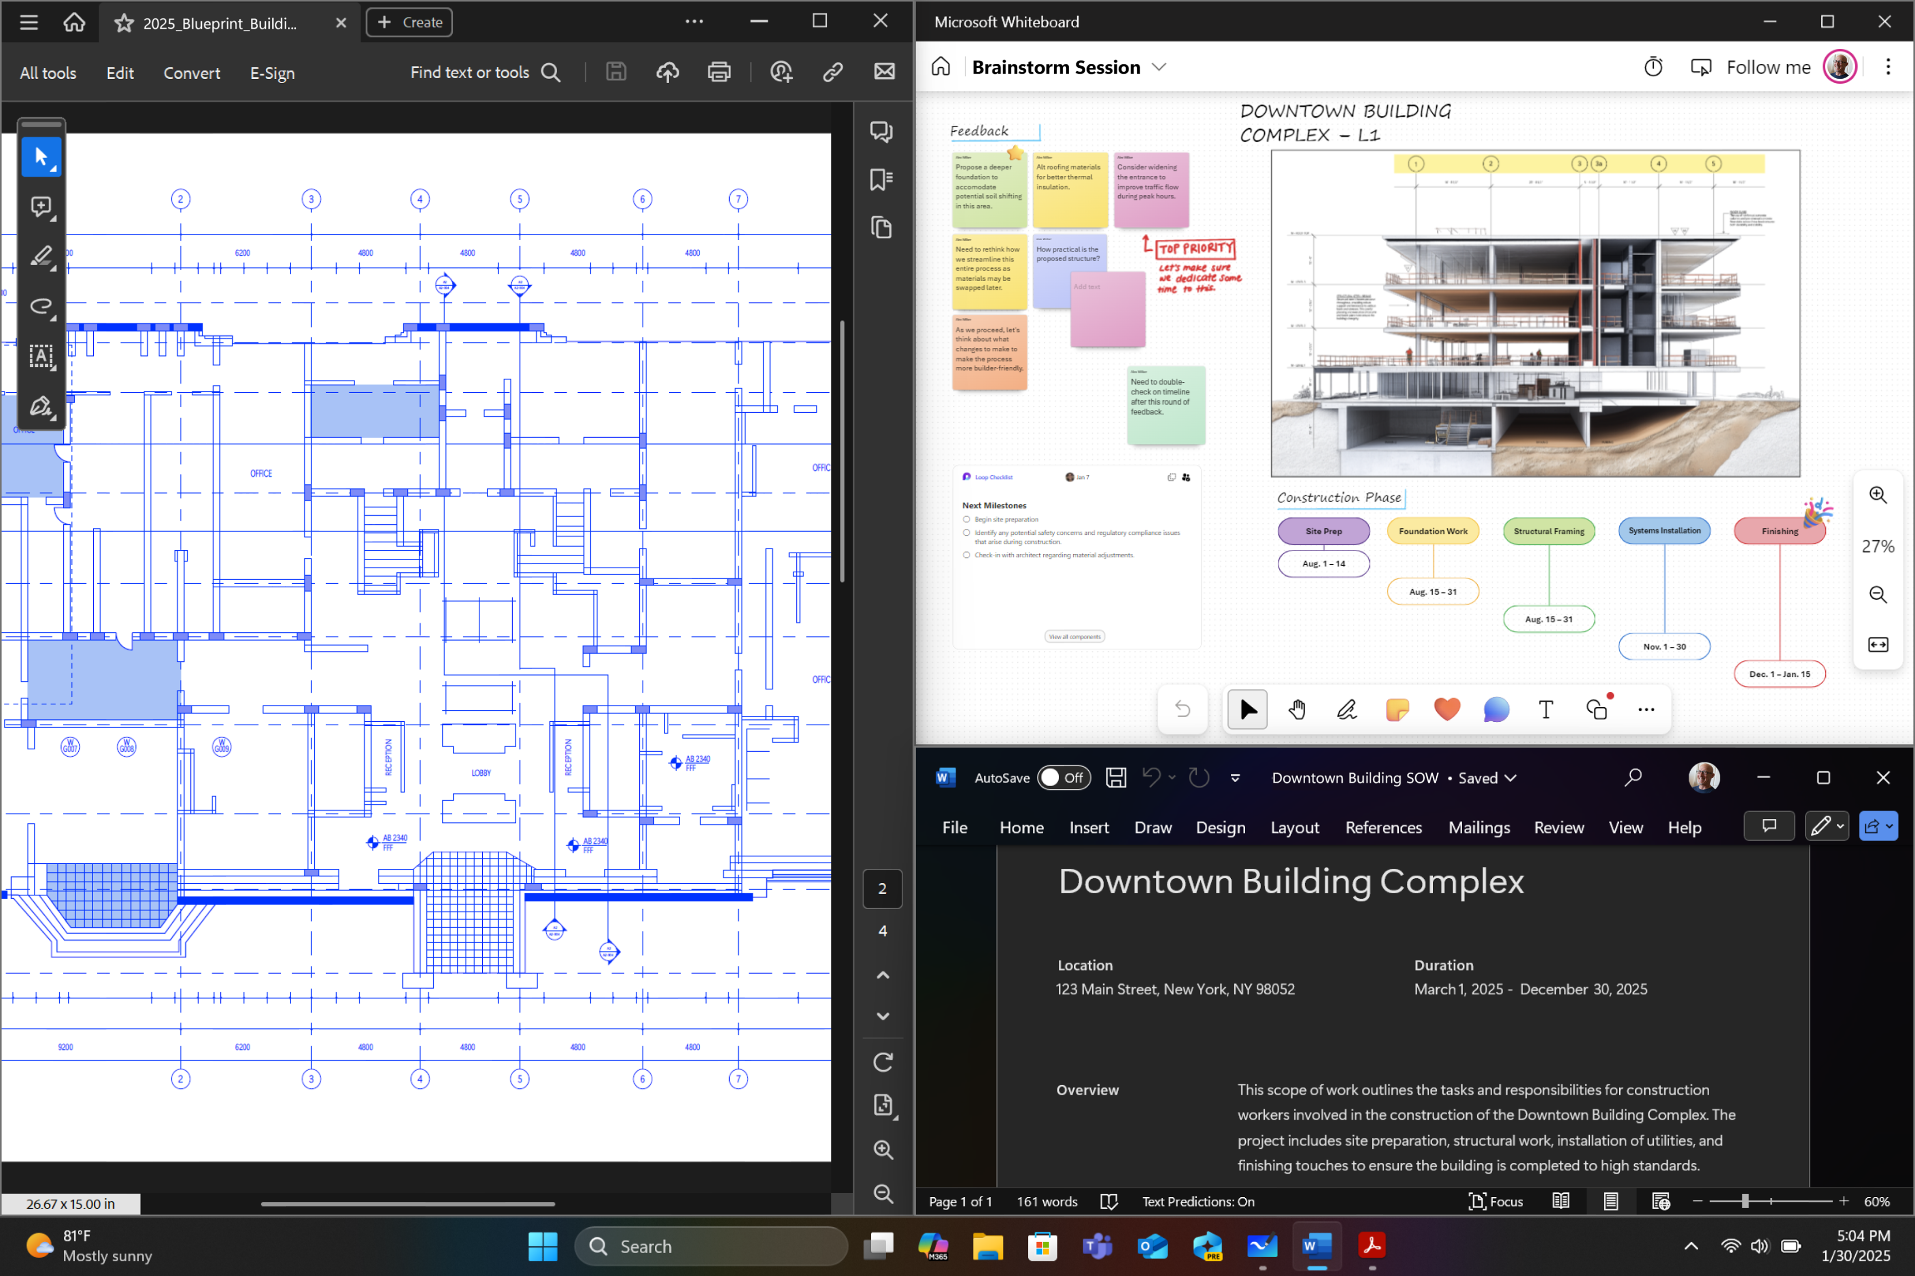Click the Create button in Acrobat
1915x1276 pixels.
409,23
